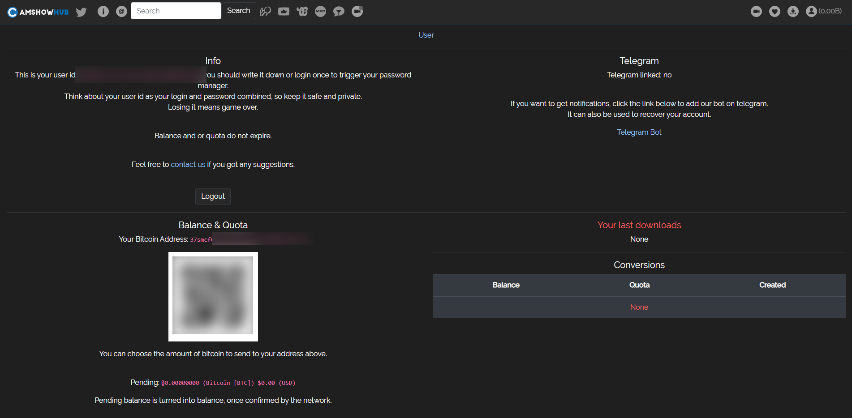Click the AmShowHub logo
Viewport: 852px width, 418px height.
pyautogui.click(x=38, y=12)
